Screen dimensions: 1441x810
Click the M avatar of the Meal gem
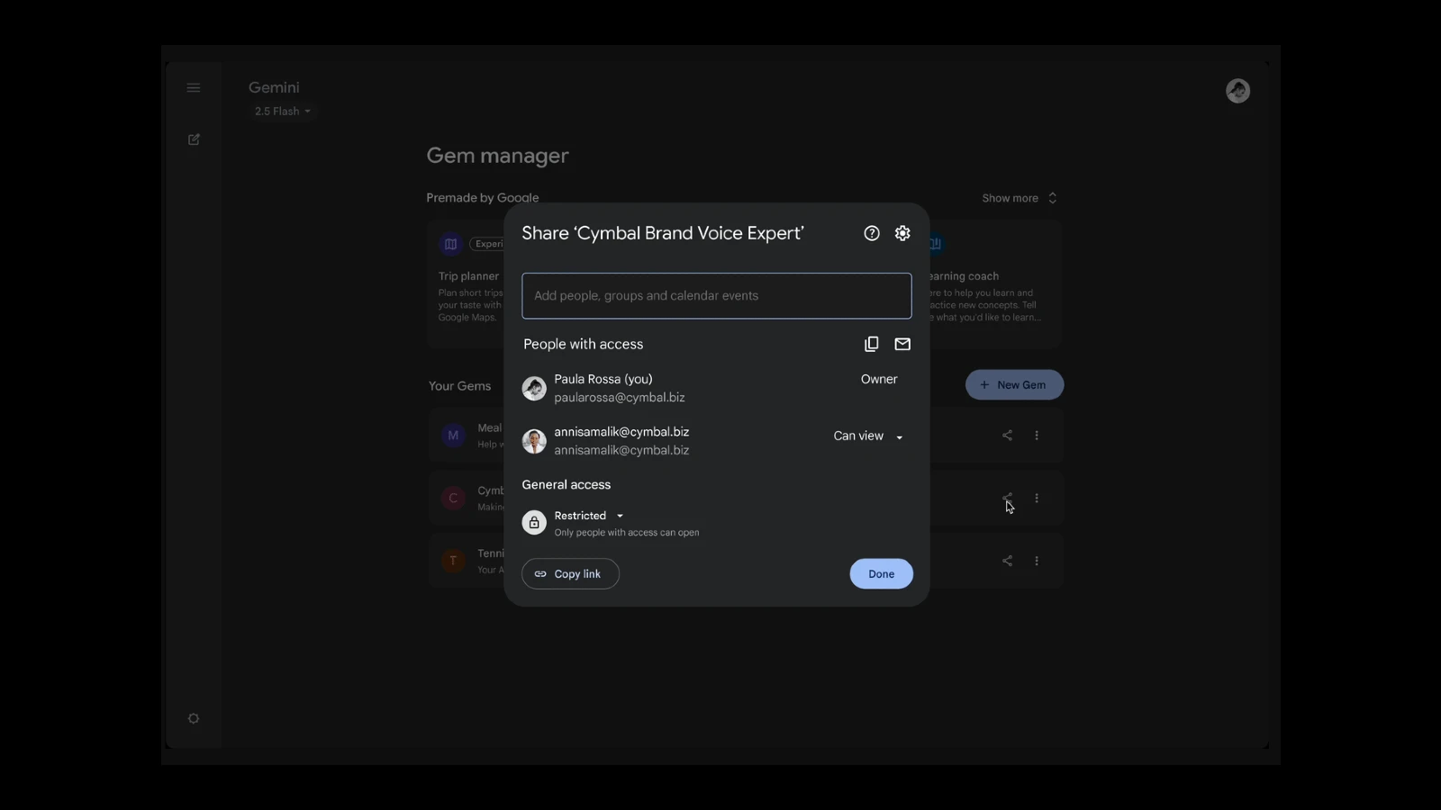(453, 436)
